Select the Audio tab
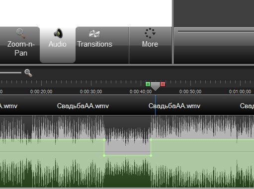Viewport: 254px width, 189px height. pyautogui.click(x=58, y=45)
